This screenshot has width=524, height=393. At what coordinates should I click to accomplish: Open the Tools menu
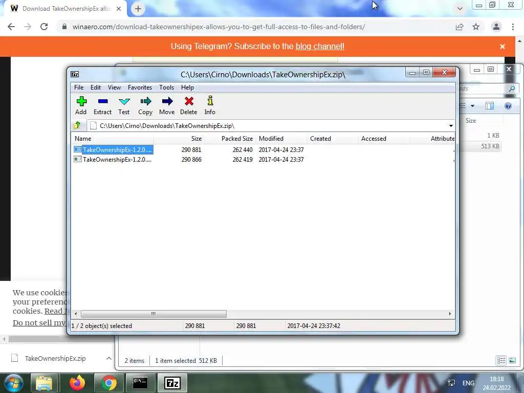(x=166, y=87)
